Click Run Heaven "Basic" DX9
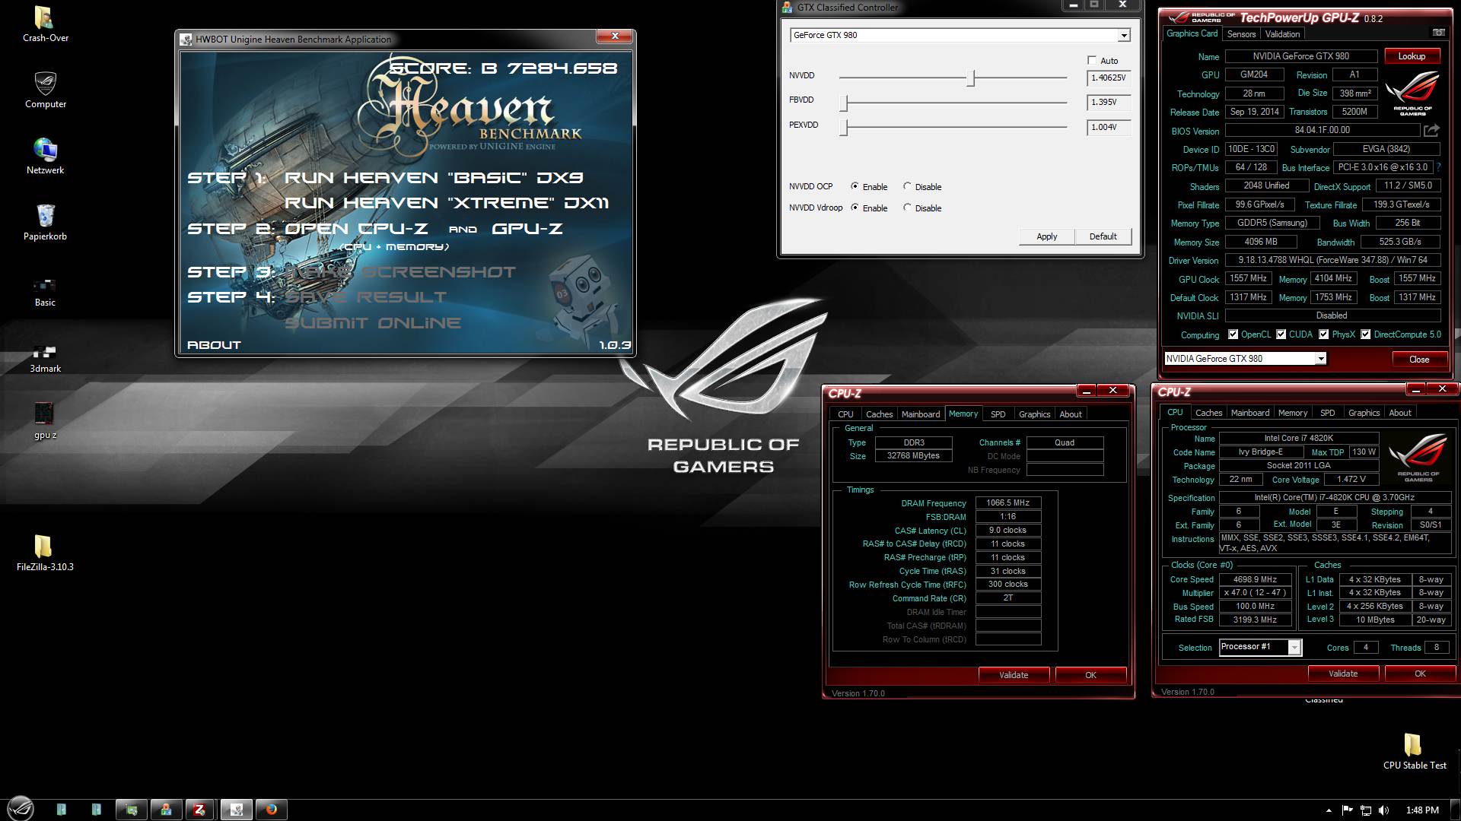 (434, 178)
